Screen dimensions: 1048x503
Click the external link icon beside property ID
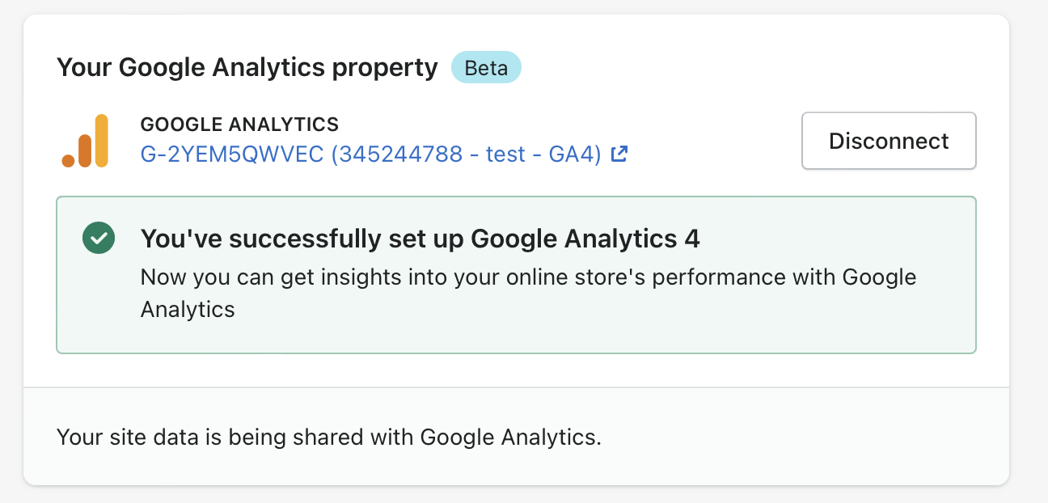pos(619,154)
